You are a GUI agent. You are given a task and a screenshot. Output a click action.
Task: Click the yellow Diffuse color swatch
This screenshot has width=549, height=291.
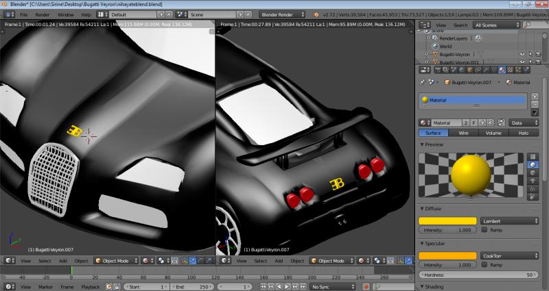(448, 221)
